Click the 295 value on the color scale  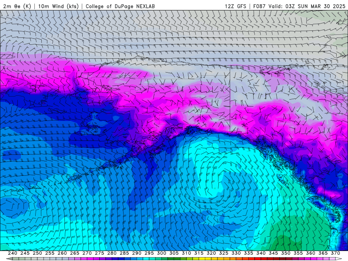149,253
